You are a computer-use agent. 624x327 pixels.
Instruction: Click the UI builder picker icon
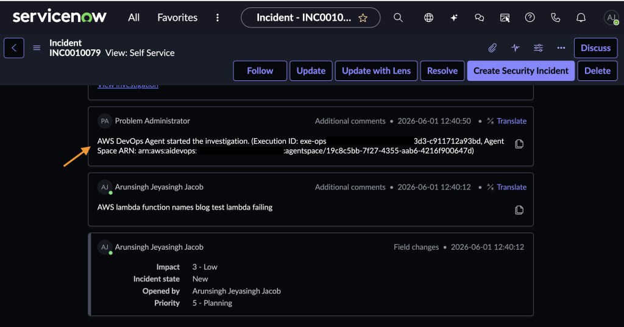pyautogui.click(x=505, y=18)
